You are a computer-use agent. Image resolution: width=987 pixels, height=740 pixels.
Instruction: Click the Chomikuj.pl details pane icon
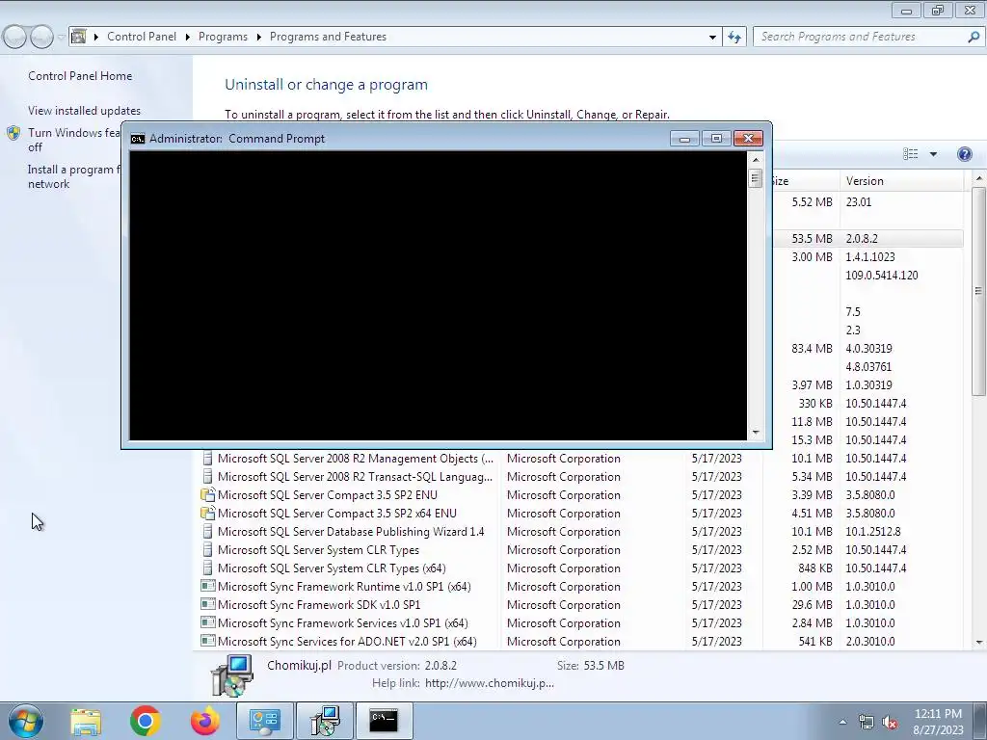tap(231, 674)
